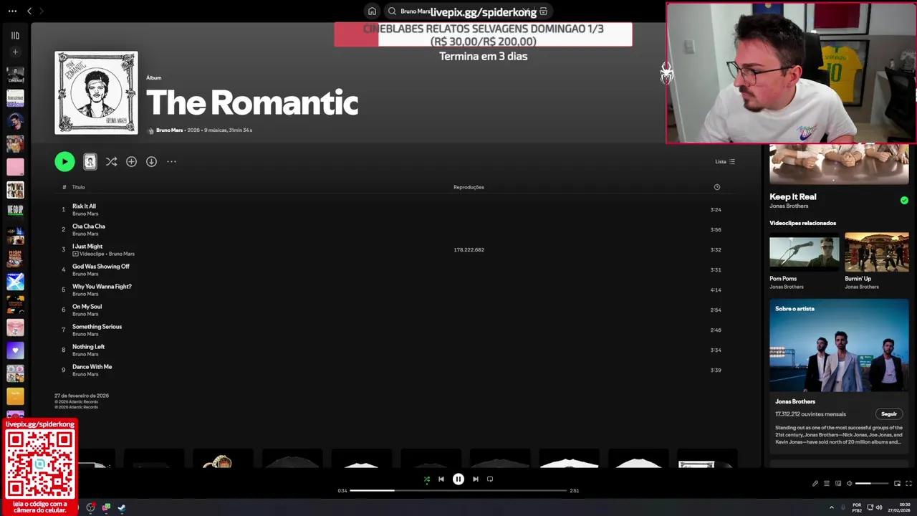Play The Romantic album with the green button
This screenshot has height=516, width=917.
point(64,162)
